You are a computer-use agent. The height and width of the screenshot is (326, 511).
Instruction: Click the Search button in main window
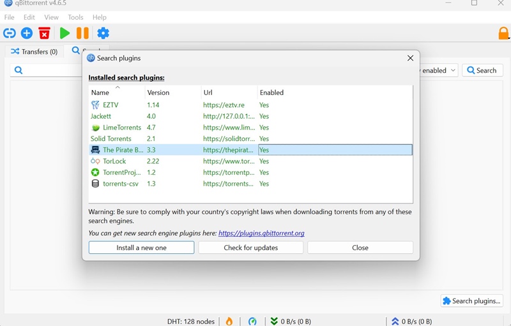[482, 70]
